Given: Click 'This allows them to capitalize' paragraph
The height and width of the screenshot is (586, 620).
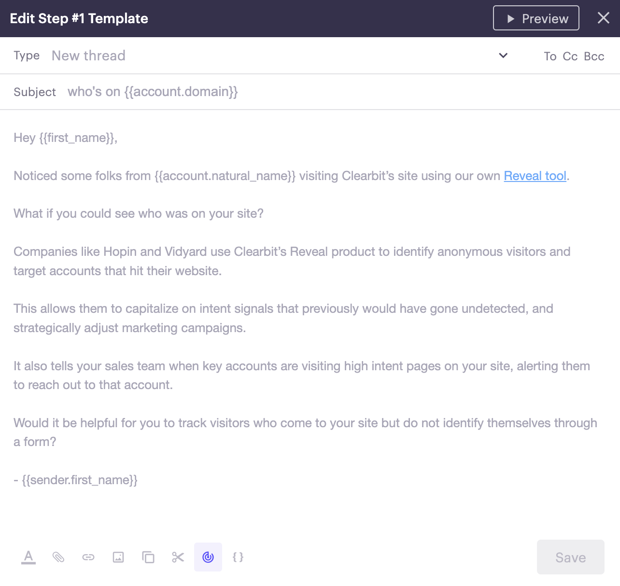Looking at the screenshot, I should tap(283, 318).
